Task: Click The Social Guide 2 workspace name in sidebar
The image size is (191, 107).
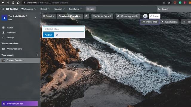Action: coord(18,16)
